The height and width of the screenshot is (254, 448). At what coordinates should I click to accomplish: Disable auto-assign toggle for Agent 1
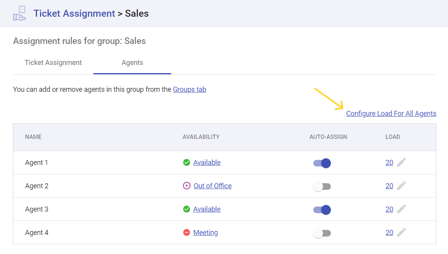[322, 163]
